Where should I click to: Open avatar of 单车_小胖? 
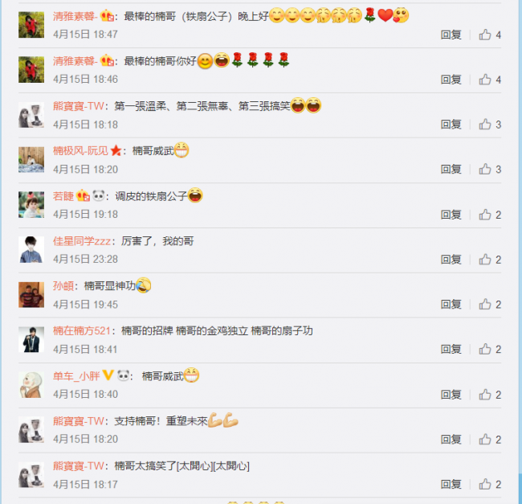click(31, 385)
